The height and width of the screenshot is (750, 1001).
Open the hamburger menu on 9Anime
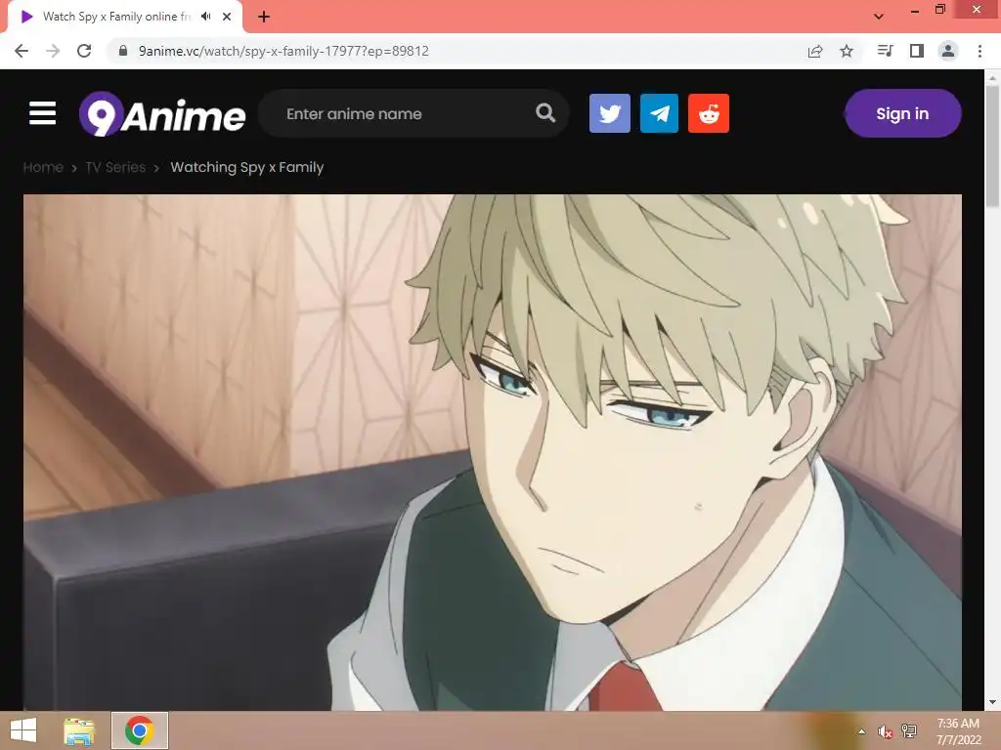[x=42, y=113]
